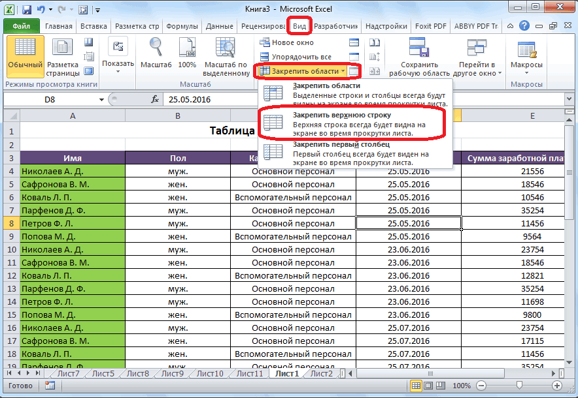Open the Формулы ribbon tab
This screenshot has height=398, width=578.
tap(182, 27)
